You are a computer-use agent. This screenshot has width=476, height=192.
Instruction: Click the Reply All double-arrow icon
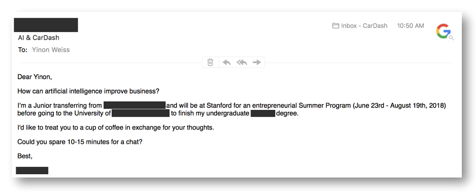point(242,62)
